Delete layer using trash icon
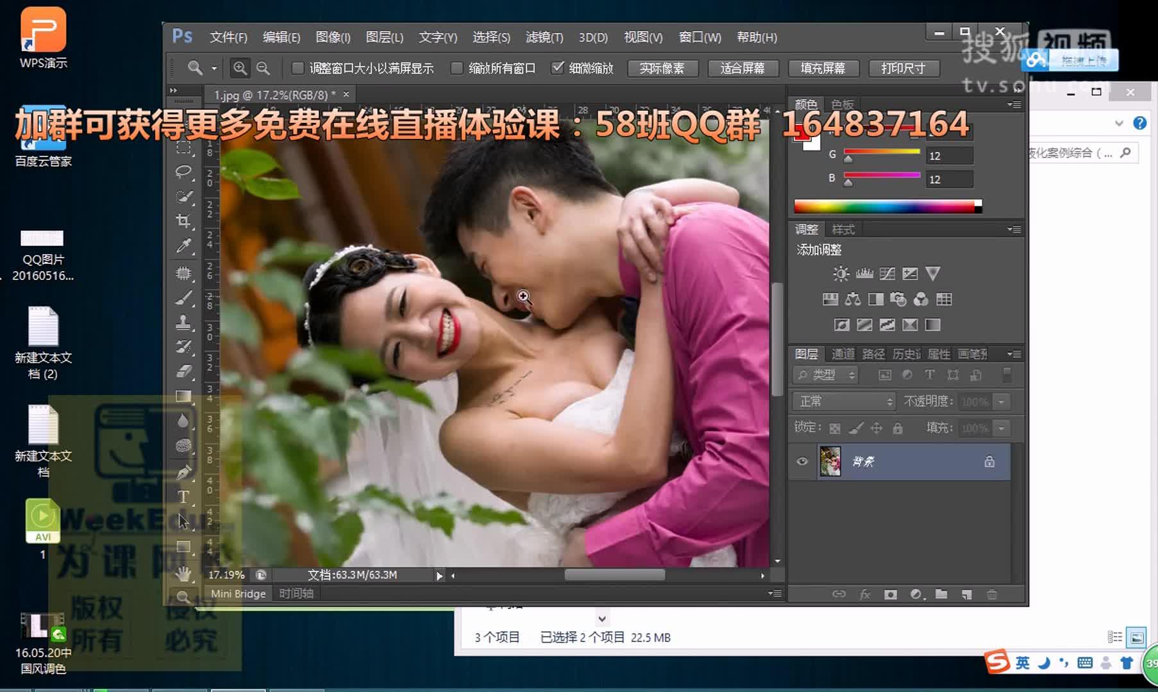 pyautogui.click(x=993, y=594)
